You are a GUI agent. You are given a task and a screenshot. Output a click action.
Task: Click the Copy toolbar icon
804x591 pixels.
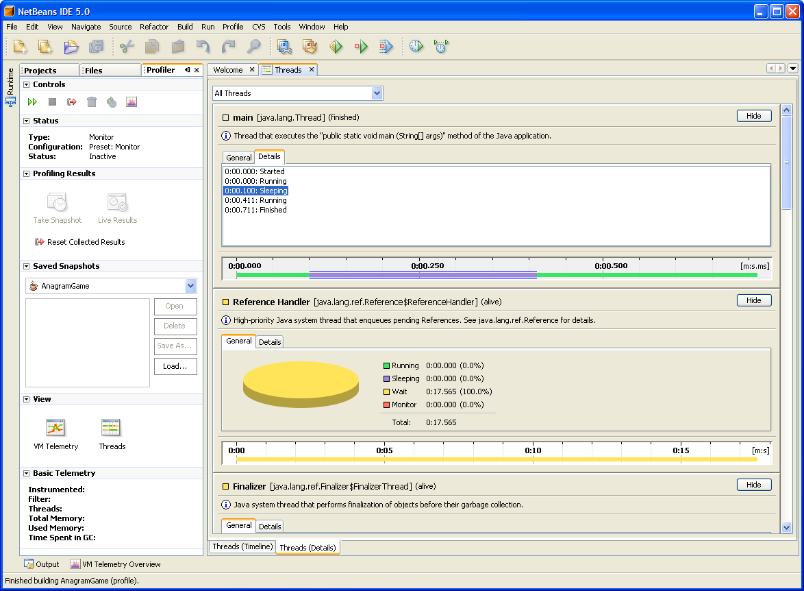(152, 47)
